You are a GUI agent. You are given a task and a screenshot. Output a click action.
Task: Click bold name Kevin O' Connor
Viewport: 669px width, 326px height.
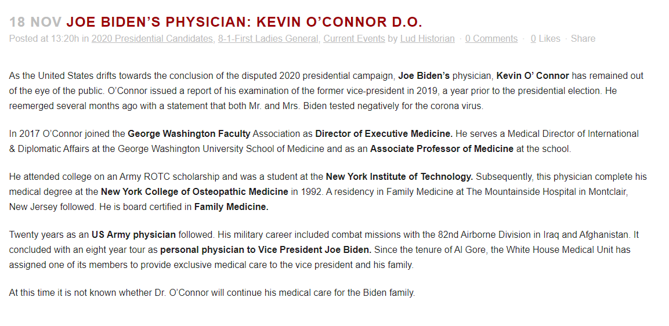(x=533, y=76)
